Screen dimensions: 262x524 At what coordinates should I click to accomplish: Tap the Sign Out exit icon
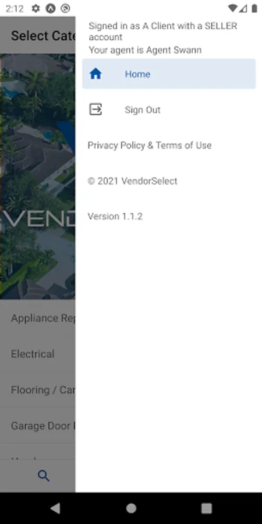(x=95, y=109)
